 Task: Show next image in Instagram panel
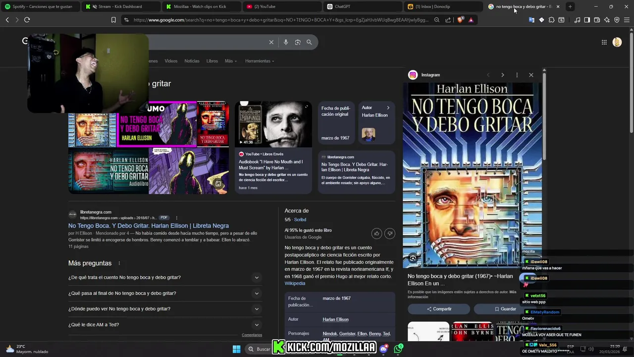[x=502, y=75]
